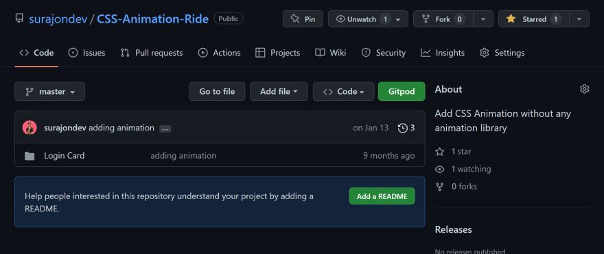Click the Projects table icon
The height and width of the screenshot is (254, 604).
260,53
